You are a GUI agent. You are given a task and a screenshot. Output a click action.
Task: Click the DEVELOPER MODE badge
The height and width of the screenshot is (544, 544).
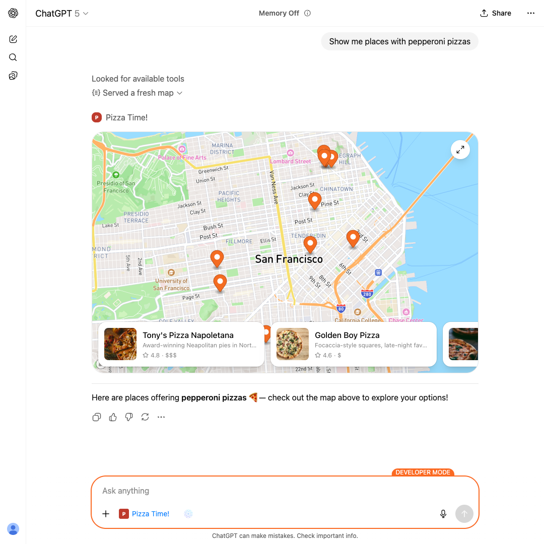click(x=423, y=472)
